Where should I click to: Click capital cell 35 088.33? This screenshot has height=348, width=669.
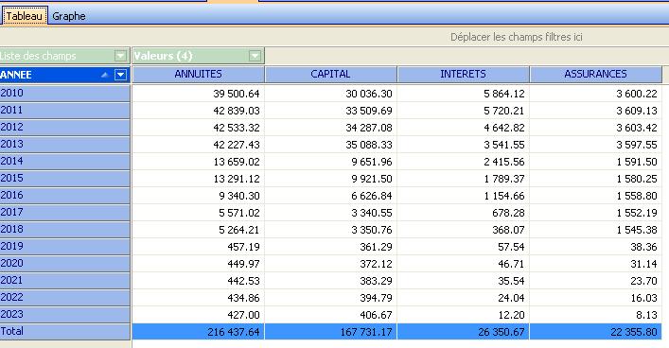(x=330, y=145)
